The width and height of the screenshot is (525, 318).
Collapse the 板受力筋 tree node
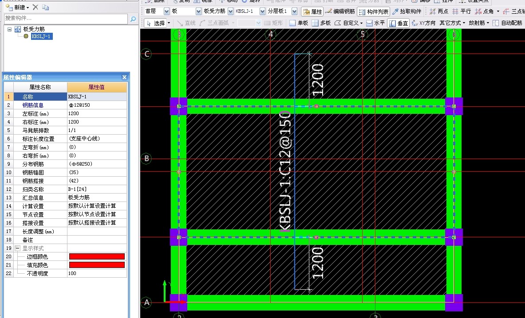coord(9,29)
